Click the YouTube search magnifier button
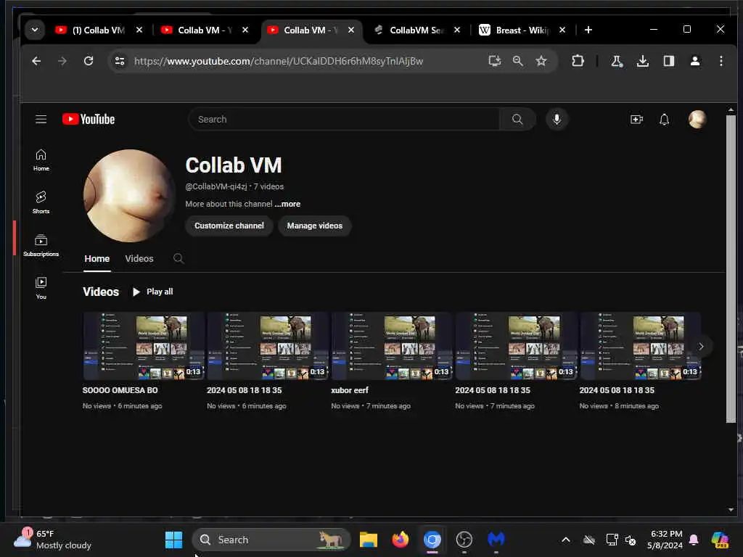 coord(517,120)
